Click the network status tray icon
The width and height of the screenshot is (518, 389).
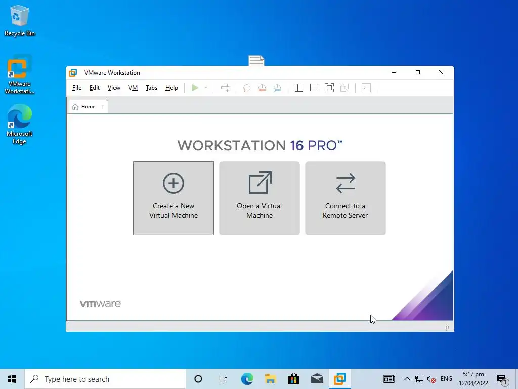click(419, 379)
